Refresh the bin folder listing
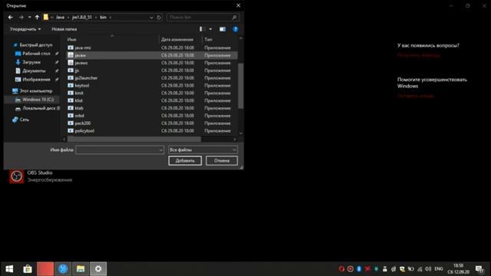Viewport: 491px width, 276px height. pyautogui.click(x=159, y=17)
